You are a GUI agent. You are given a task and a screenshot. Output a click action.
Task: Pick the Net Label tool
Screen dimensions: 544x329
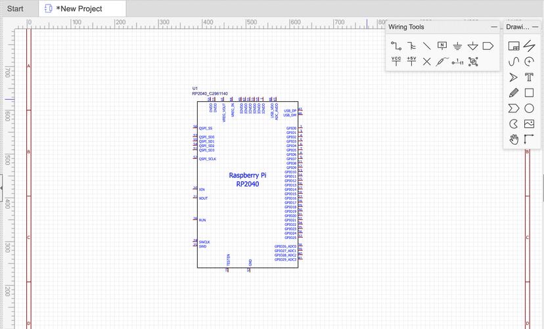[442, 45]
